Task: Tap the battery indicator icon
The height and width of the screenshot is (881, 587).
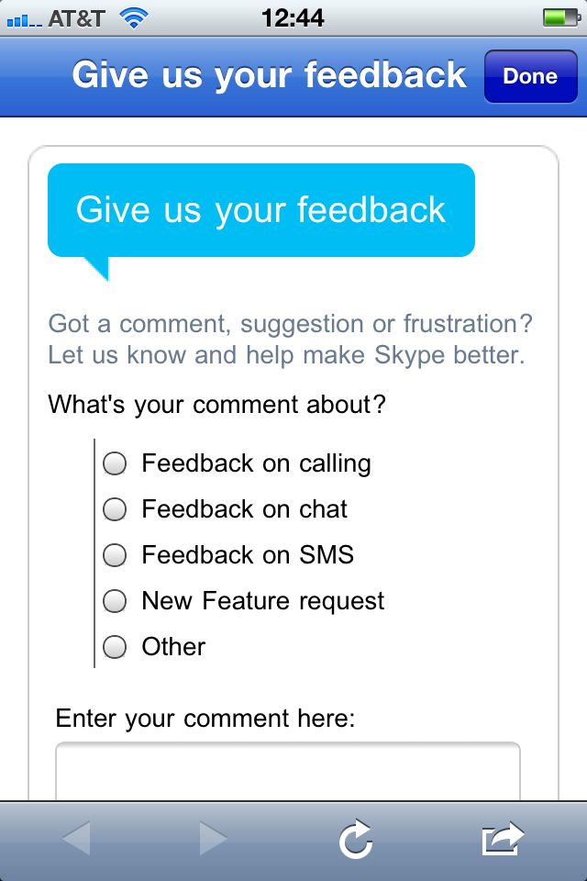Action: (x=559, y=17)
